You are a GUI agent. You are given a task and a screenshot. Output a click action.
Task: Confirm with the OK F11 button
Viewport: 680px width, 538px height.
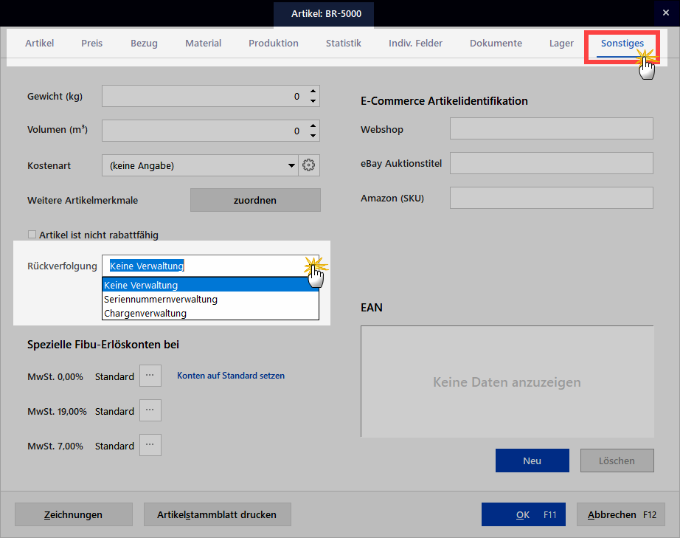tap(524, 514)
